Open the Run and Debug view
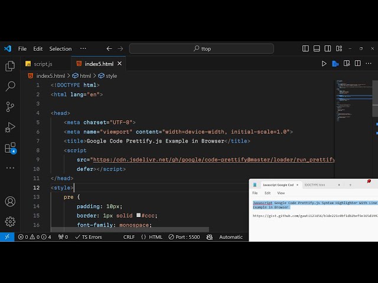This screenshot has height=283, width=378. tap(10, 127)
